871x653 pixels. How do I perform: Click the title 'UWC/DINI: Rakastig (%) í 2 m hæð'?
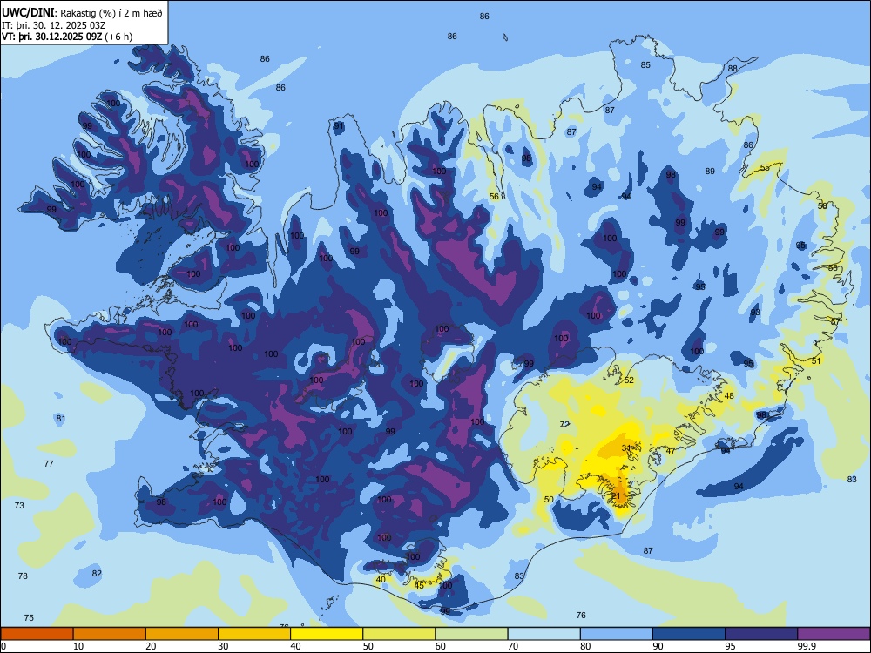tap(82, 13)
